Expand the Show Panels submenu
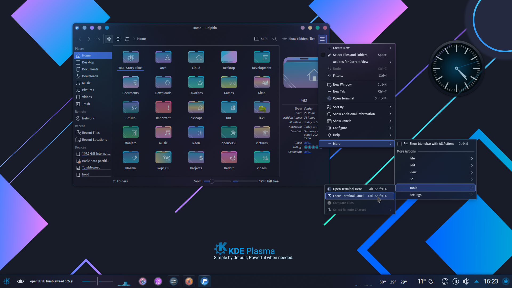Viewport: 512px width, 288px height. [x=357, y=121]
